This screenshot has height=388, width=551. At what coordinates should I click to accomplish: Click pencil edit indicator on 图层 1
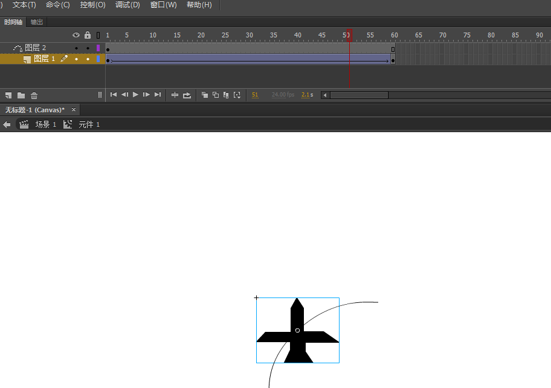(x=64, y=59)
